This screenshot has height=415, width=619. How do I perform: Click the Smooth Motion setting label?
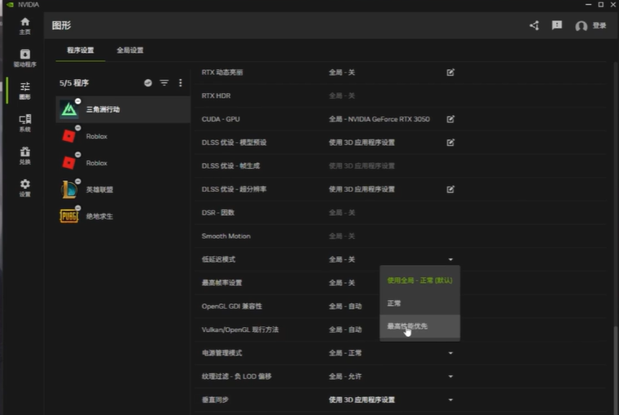[226, 236]
